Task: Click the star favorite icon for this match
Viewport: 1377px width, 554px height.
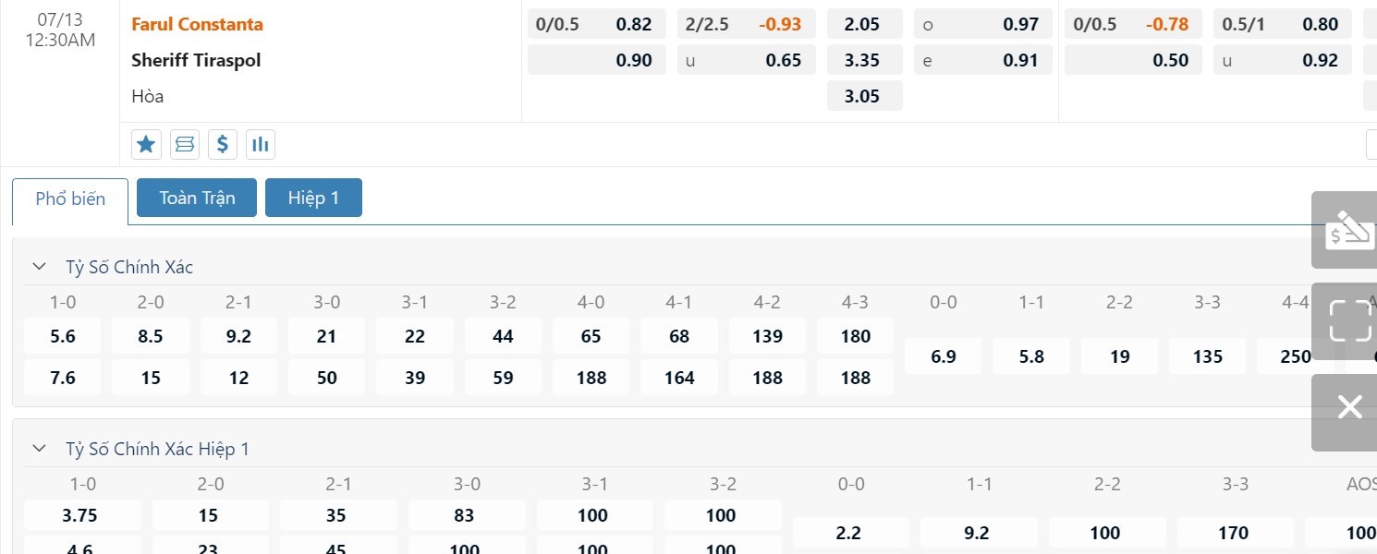Action: point(146,144)
